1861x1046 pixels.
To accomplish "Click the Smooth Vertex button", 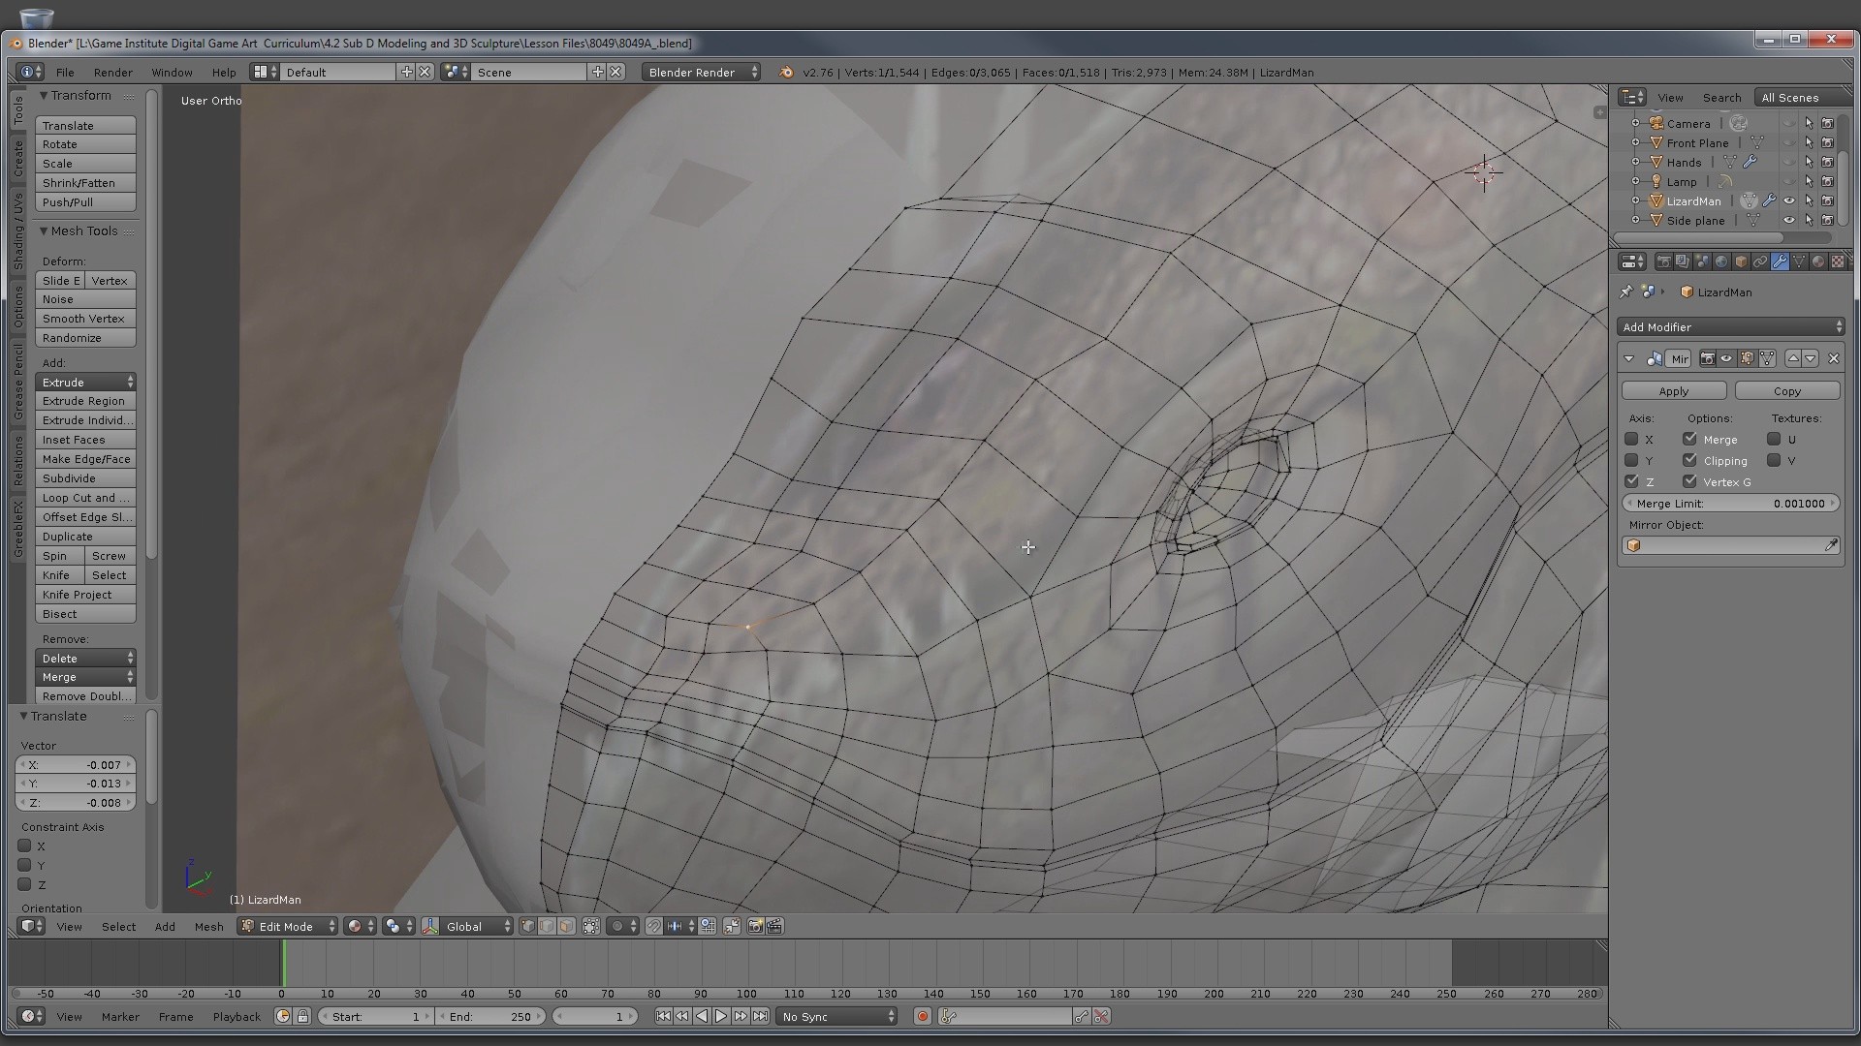I will 85,318.
